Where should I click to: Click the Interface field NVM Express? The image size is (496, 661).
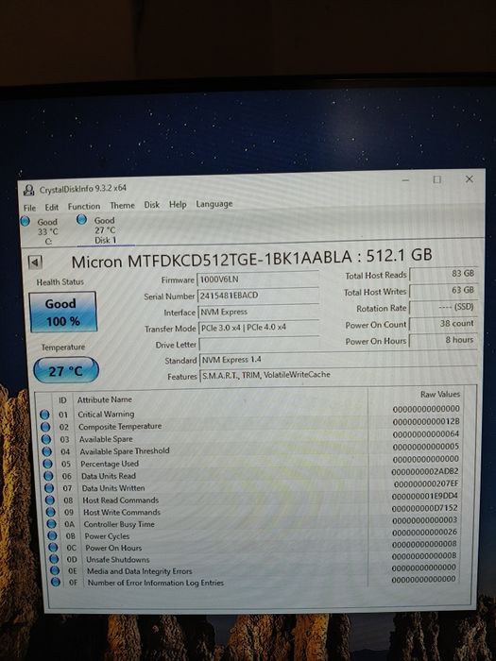coord(259,312)
